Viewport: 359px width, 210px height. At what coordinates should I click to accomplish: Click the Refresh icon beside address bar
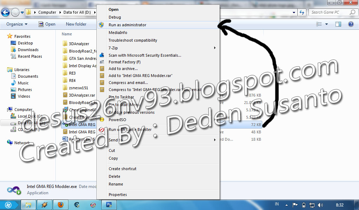tap(302, 13)
